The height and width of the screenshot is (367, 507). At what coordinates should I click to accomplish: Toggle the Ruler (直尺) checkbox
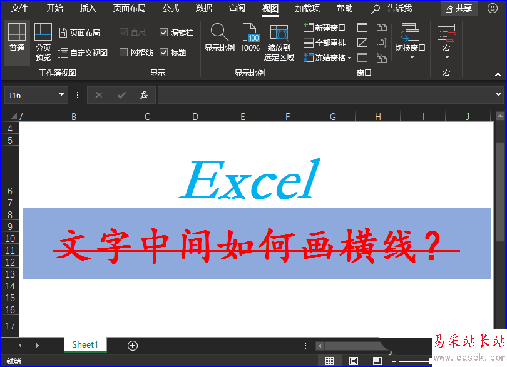tap(123, 33)
